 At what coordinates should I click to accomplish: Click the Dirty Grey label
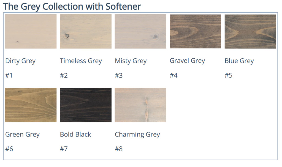[20, 61]
